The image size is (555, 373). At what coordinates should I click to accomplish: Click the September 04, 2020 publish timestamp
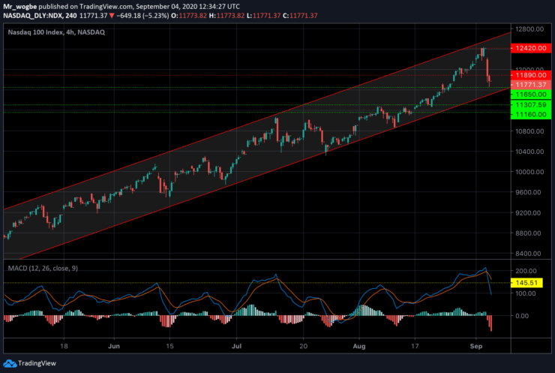188,6
